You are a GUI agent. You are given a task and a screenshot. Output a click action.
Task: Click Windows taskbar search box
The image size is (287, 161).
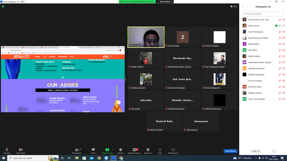tap(33, 158)
